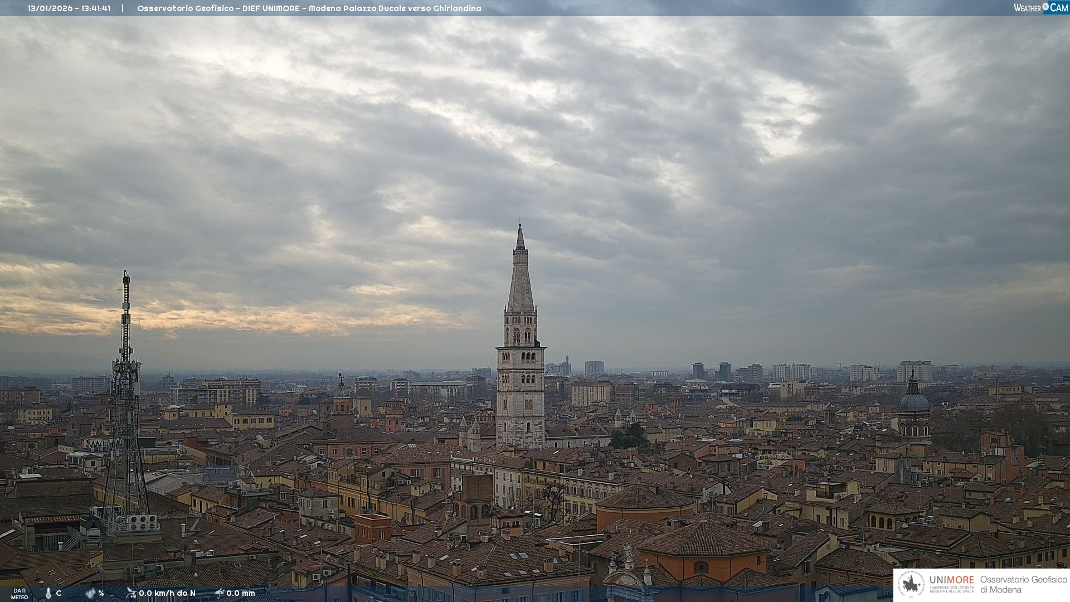The image size is (1070, 602).
Task: Click the rain umbrella icon
Action: tap(220, 593)
